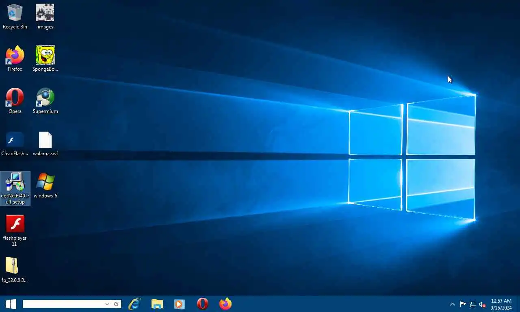Click the refresh button beside the address bar
The width and height of the screenshot is (520, 312).
[116, 304]
